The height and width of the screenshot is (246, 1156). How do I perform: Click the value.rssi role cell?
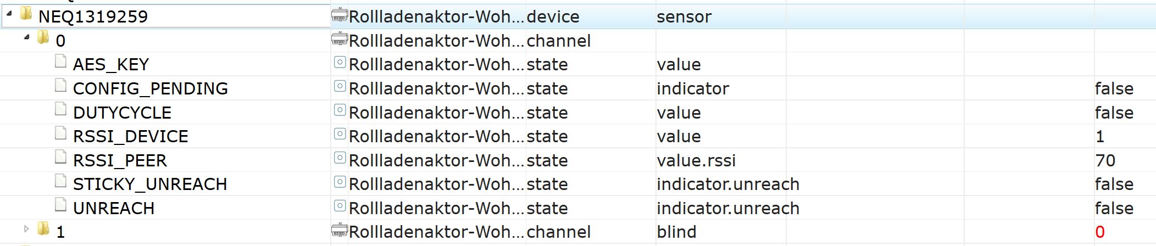(696, 160)
